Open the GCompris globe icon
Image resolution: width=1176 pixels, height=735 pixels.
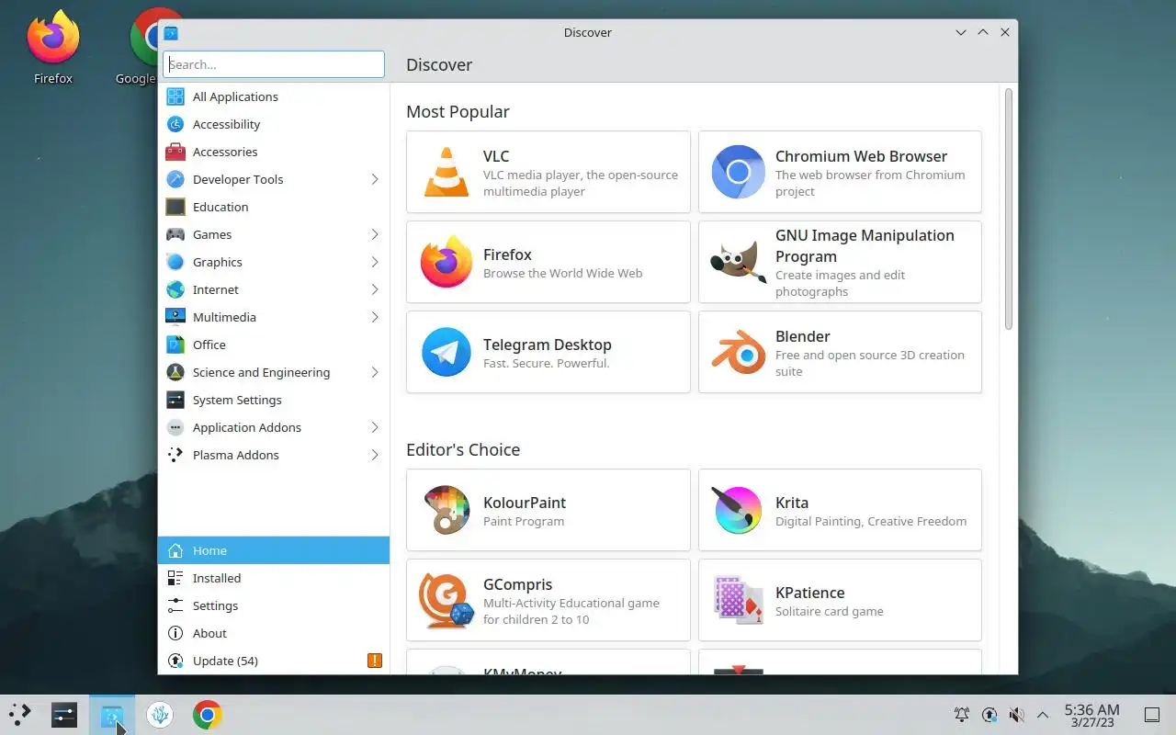tap(447, 600)
